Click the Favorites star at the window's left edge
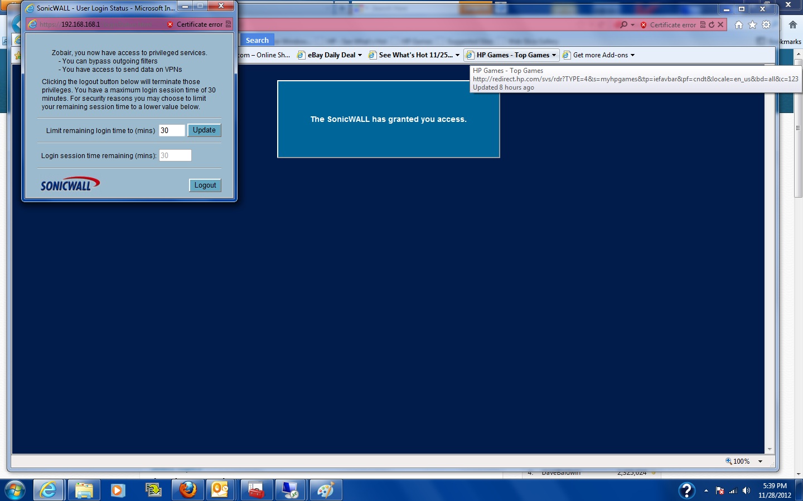 pyautogui.click(x=18, y=55)
